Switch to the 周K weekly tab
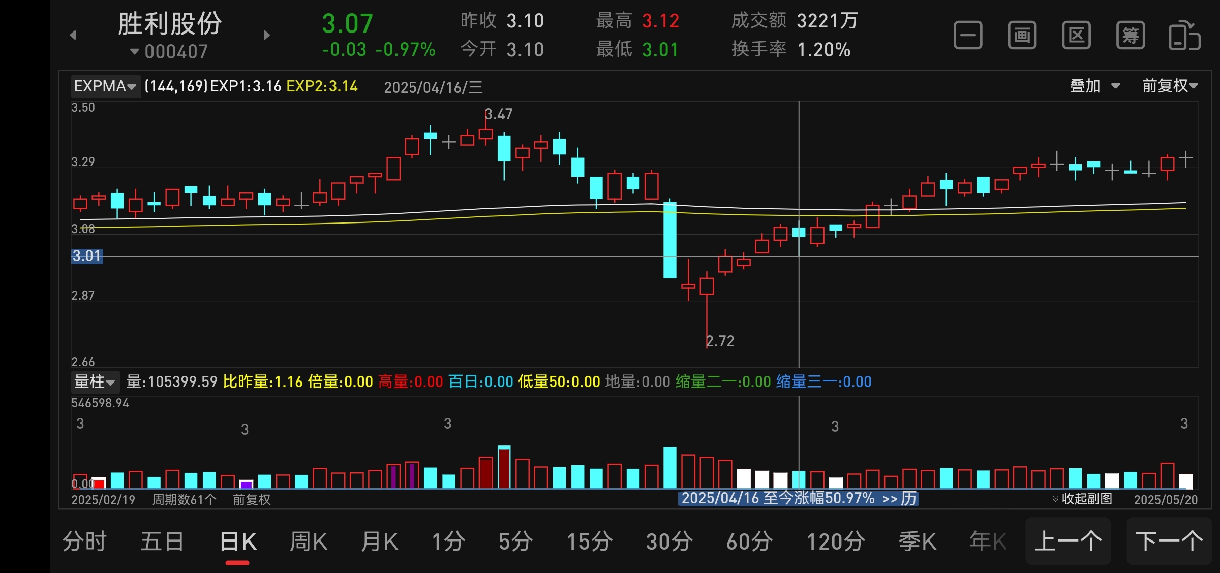The height and width of the screenshot is (573, 1220). [x=308, y=542]
